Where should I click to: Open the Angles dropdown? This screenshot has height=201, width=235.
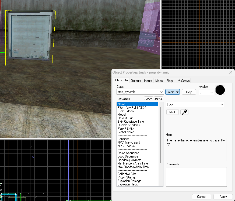click(212, 92)
